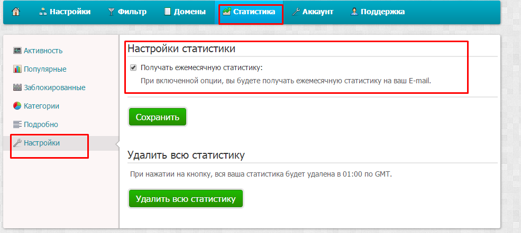Click the network icon beside top Настройки
The width and height of the screenshot is (521, 233).
click(43, 12)
